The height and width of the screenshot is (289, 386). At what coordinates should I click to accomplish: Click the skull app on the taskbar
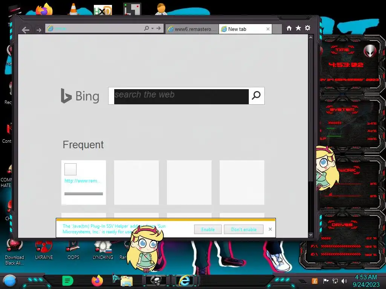tap(156, 280)
